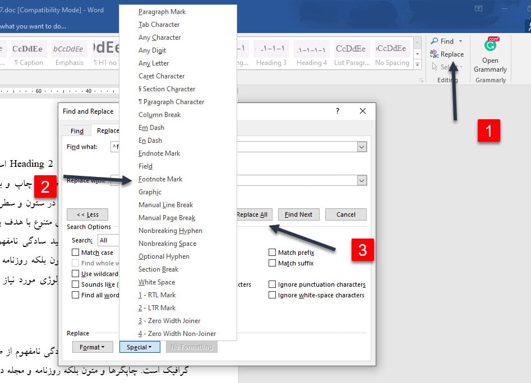531x383 pixels.
Task: Toggle the Special dropdown button
Action: pyautogui.click(x=140, y=347)
